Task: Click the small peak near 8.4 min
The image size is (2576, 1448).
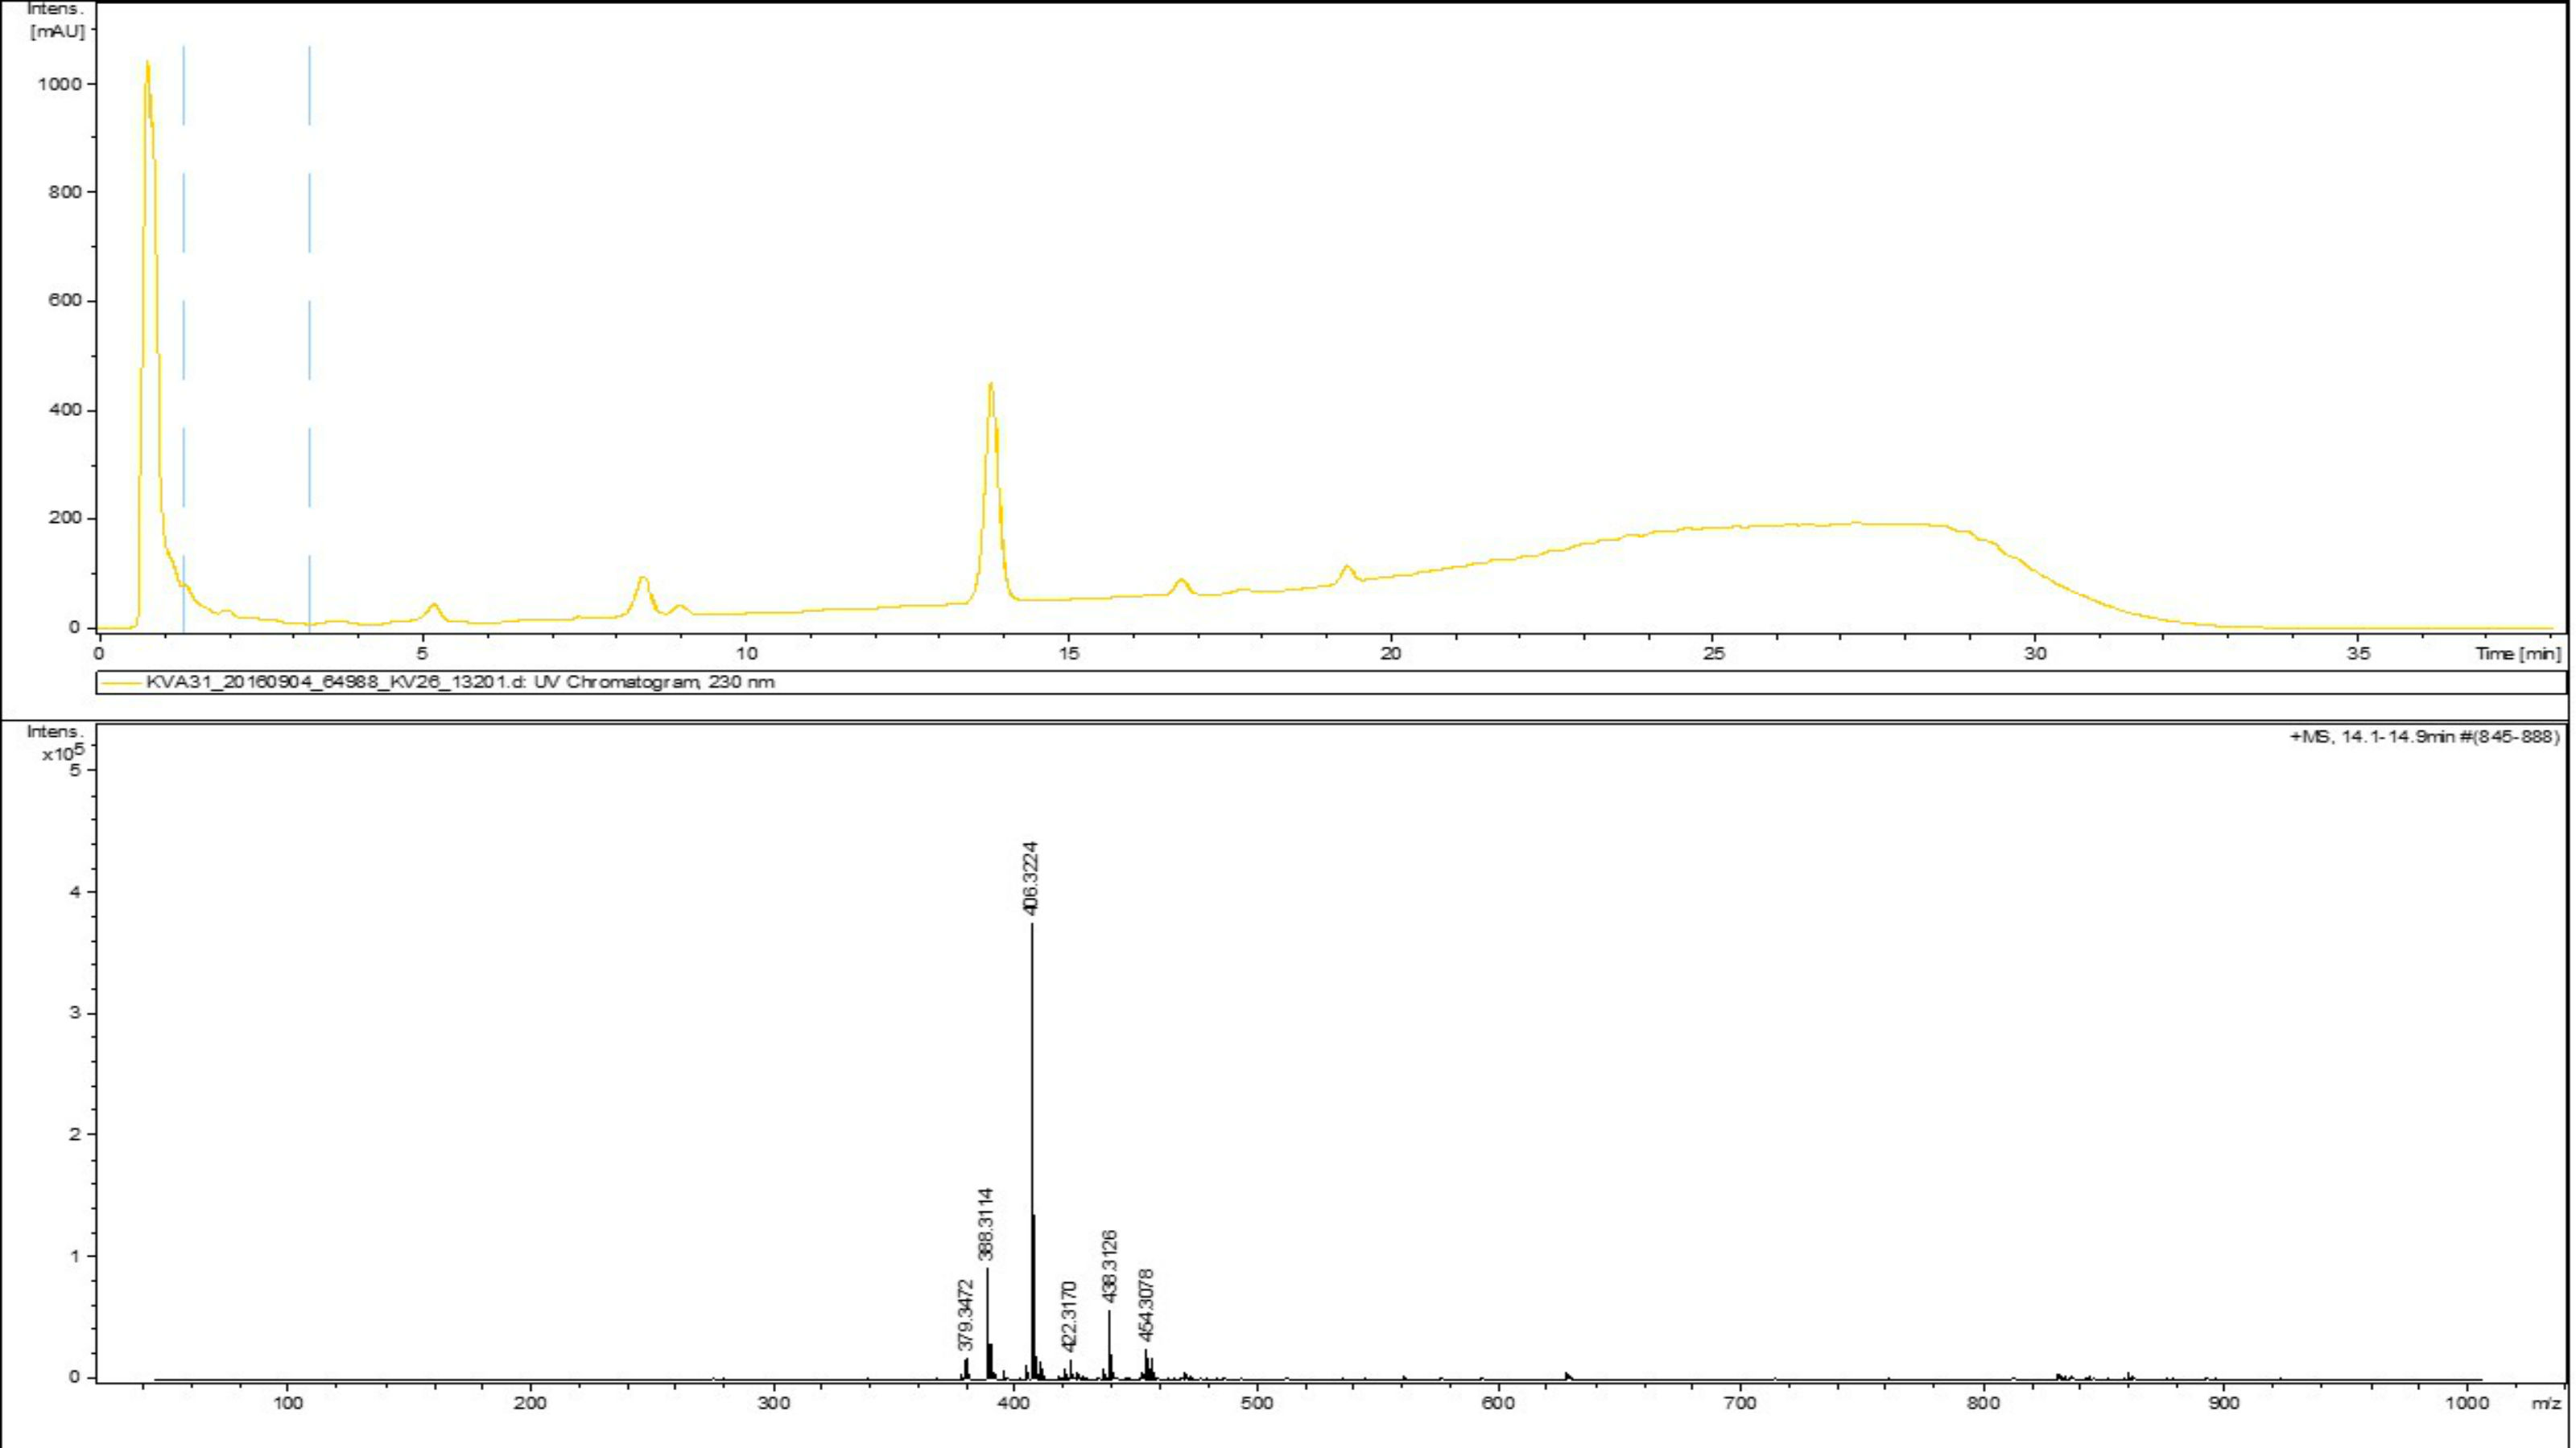Action: [643, 595]
